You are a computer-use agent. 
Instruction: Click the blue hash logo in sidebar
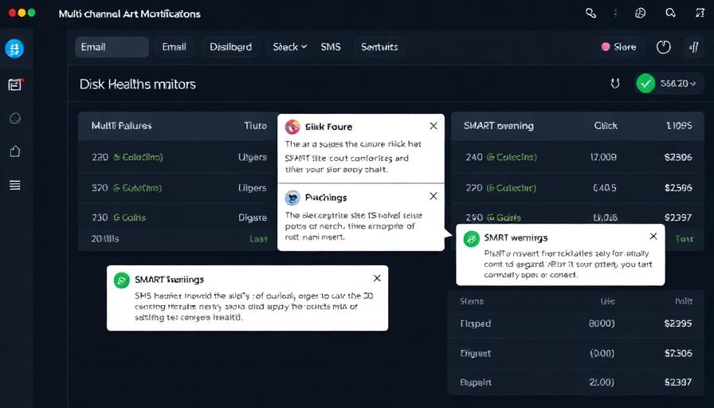coord(14,49)
